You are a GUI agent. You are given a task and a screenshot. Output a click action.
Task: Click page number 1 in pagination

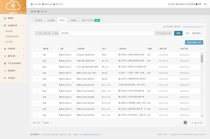pos(185,123)
